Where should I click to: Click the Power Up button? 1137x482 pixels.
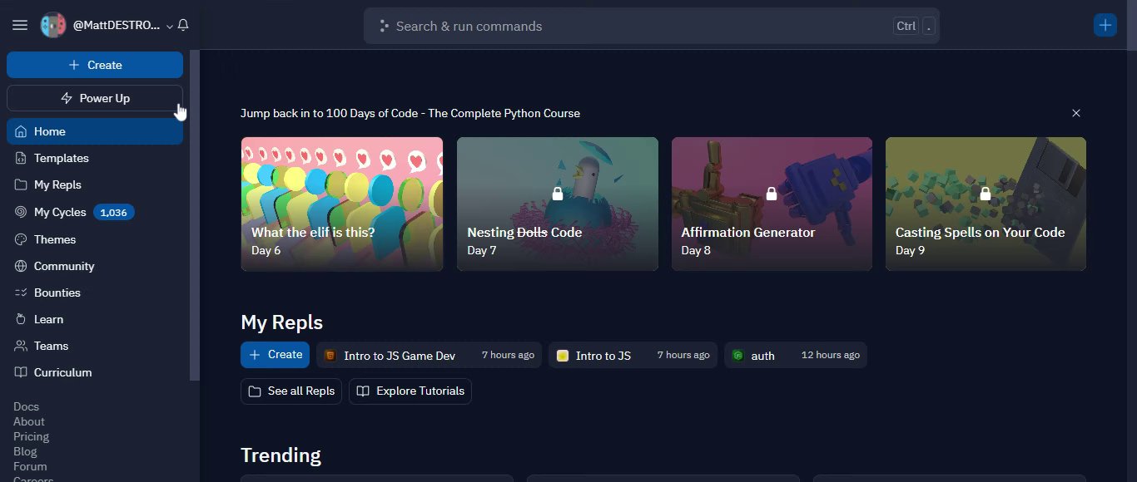(95, 98)
